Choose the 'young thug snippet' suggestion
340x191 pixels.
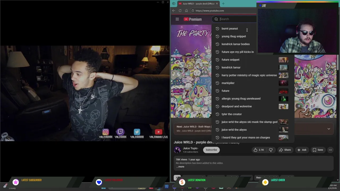tap(233, 36)
